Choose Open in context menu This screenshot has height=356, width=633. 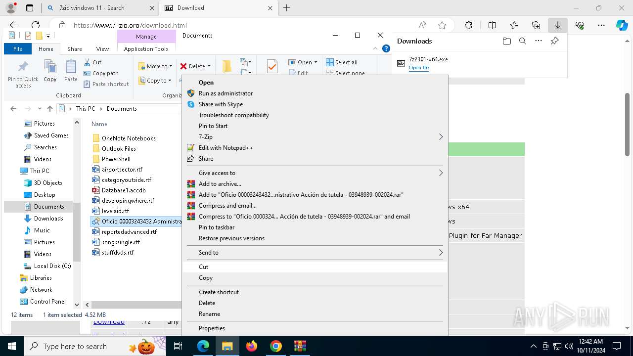tap(315, 83)
